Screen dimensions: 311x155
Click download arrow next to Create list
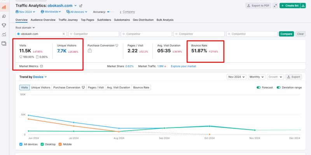coord(303,5)
